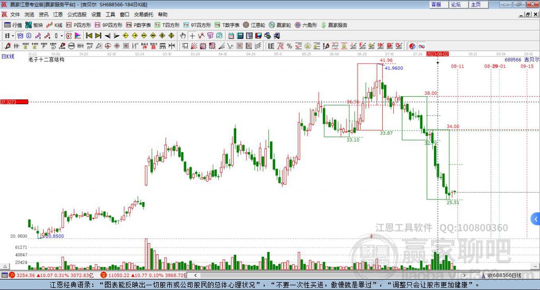This screenshot has height=290, width=540.
Task: Open the 9T四方形 tool
Action: [197, 25]
